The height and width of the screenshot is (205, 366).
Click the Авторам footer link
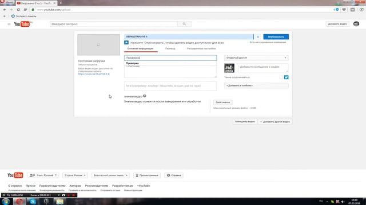[75, 186]
